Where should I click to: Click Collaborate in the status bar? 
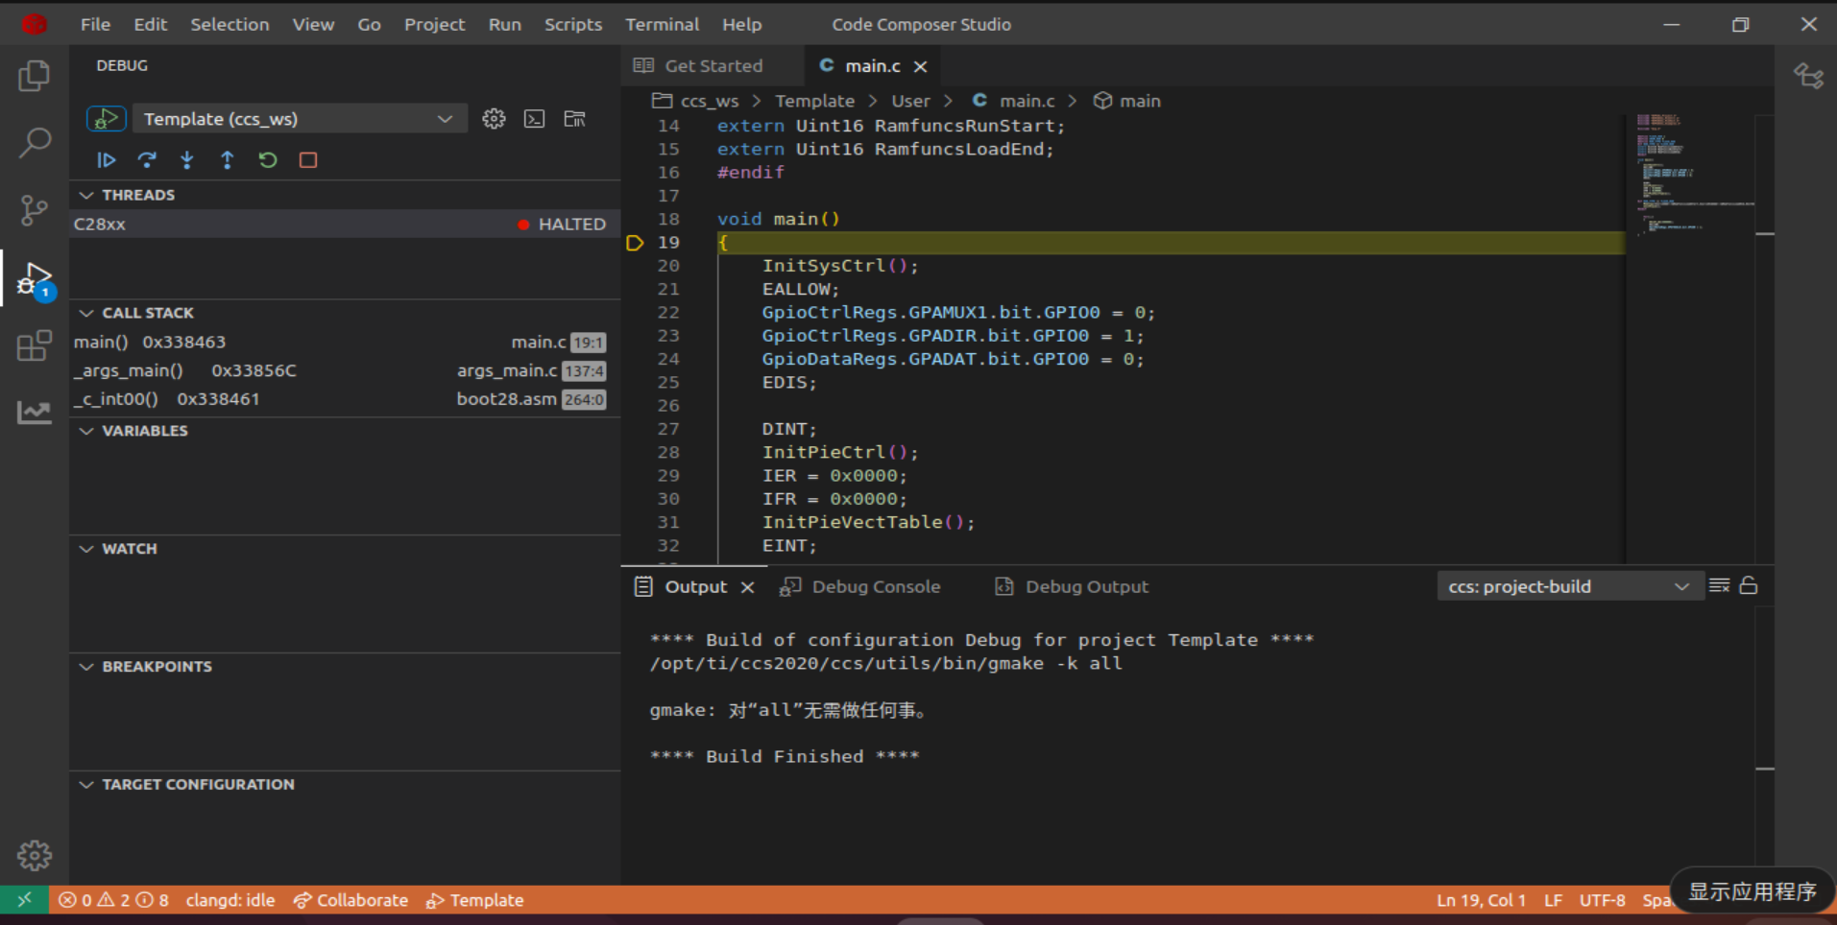350,900
